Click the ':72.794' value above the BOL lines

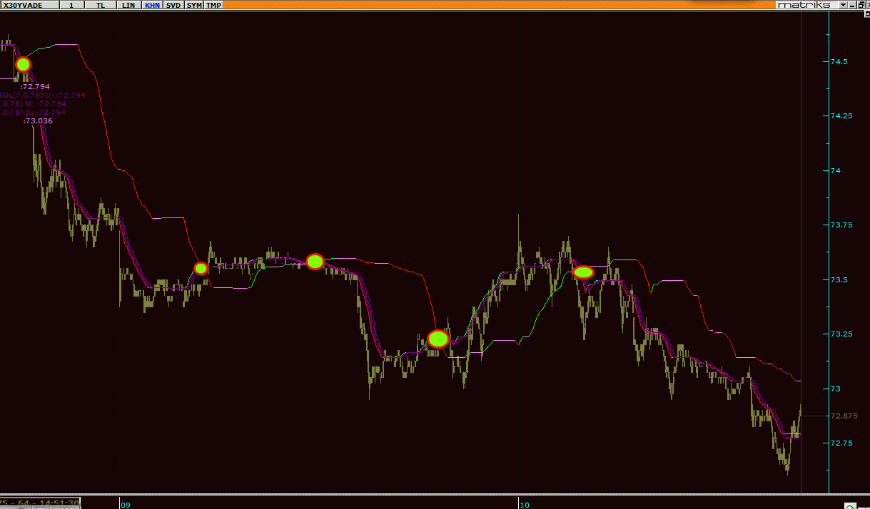pyautogui.click(x=35, y=86)
